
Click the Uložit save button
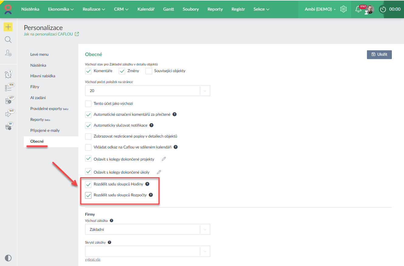[379, 55]
